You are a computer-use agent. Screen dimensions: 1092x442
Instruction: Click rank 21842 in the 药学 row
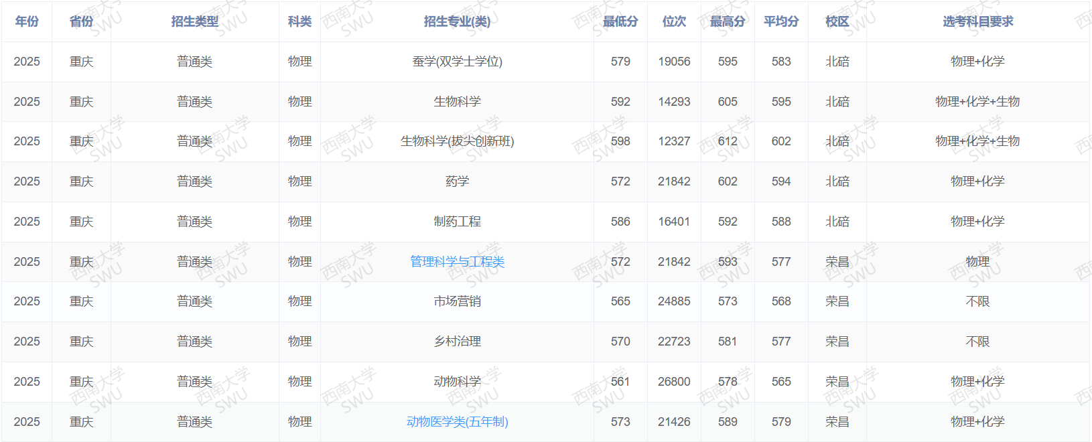coord(674,181)
